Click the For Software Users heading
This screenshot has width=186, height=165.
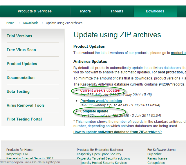(161, 150)
